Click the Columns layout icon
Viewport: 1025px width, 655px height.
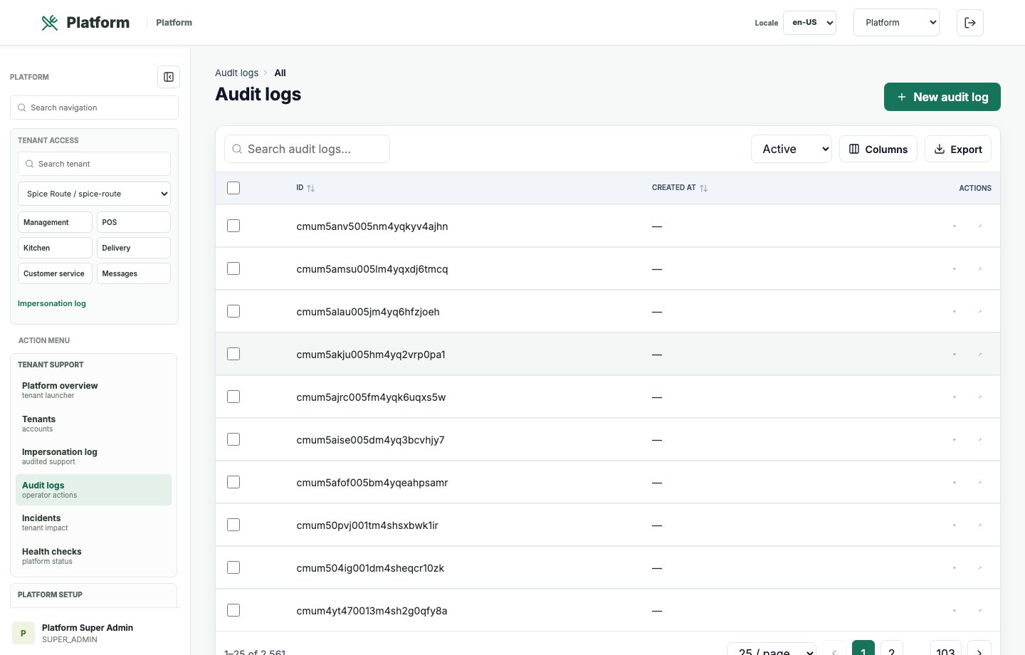(854, 149)
